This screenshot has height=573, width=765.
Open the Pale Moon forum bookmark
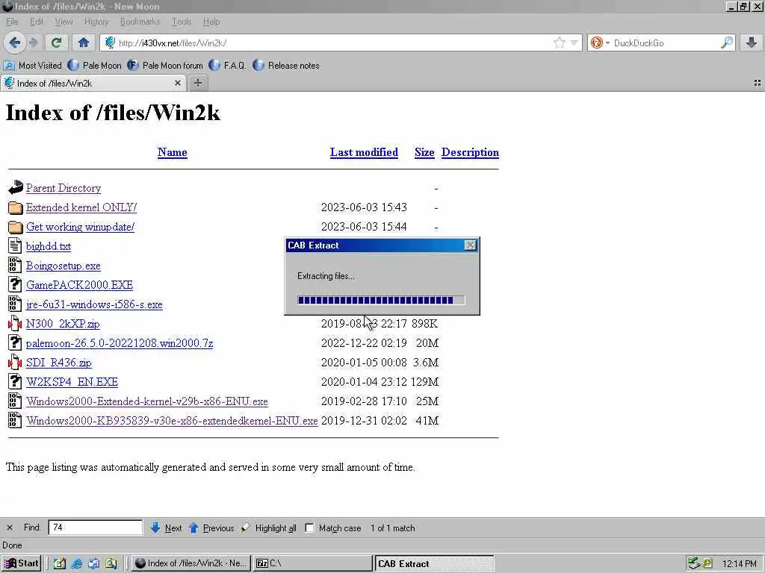point(165,66)
